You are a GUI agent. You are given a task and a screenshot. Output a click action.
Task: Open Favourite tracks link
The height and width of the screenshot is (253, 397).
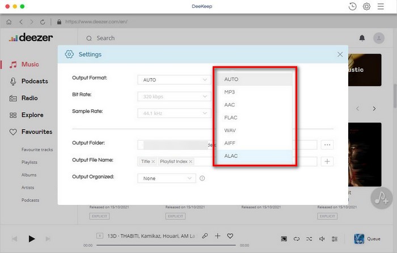(x=37, y=149)
